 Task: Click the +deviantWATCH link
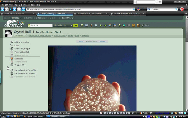click(67, 18)
